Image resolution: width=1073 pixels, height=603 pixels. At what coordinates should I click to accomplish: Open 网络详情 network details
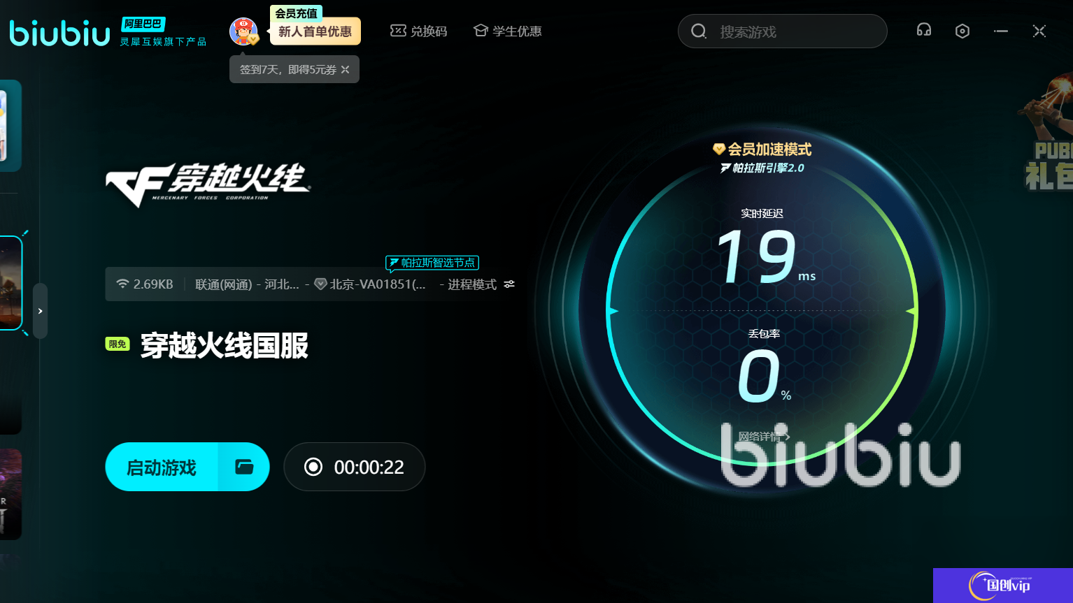click(764, 437)
